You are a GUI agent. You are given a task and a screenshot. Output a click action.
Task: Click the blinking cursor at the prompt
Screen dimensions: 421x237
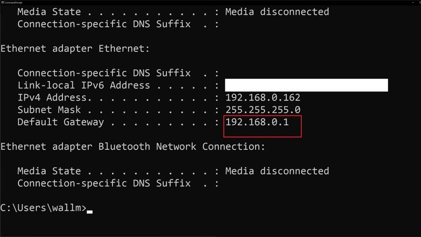89,212
